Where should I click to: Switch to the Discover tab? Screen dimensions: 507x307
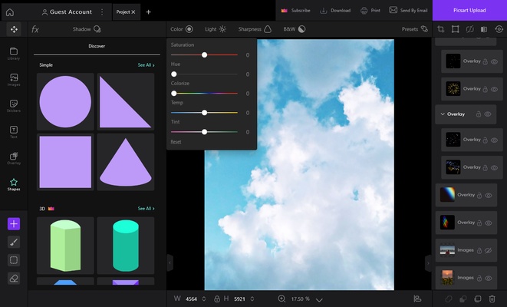click(97, 46)
